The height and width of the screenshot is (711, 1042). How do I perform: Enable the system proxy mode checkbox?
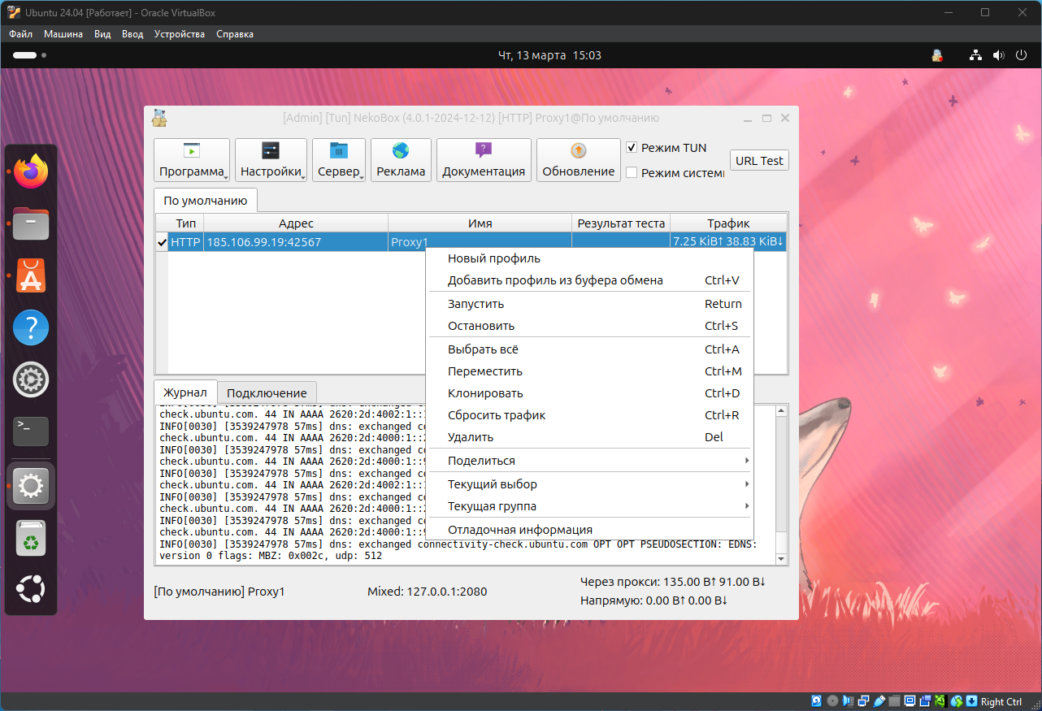[632, 172]
